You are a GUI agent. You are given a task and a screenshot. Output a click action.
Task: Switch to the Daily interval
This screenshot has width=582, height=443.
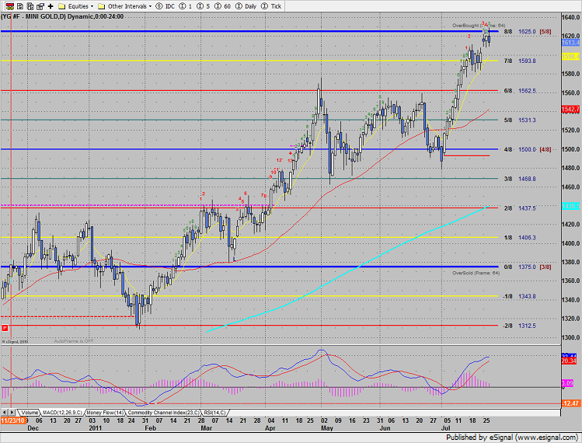click(x=246, y=6)
